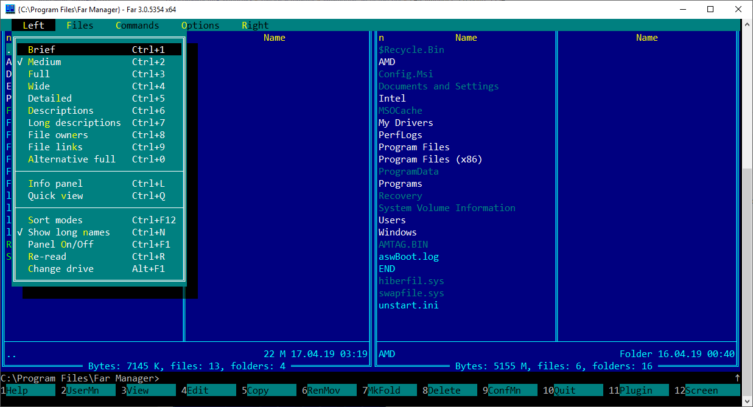Click the 4 Edit function key
Screen dimensions: 753x407
(x=208, y=391)
